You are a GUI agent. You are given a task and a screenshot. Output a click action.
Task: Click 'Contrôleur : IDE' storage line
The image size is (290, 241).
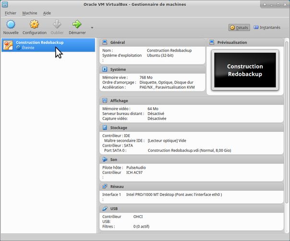coord(116,136)
